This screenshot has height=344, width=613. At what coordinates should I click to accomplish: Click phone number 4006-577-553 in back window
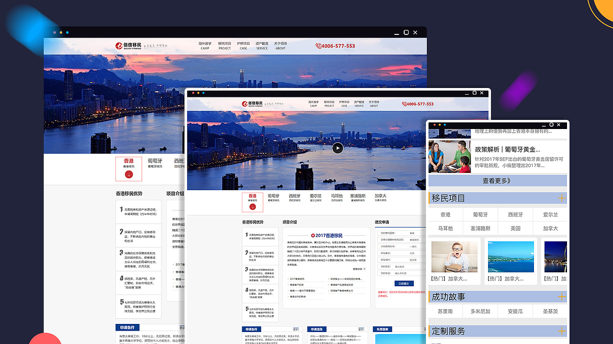(x=335, y=46)
